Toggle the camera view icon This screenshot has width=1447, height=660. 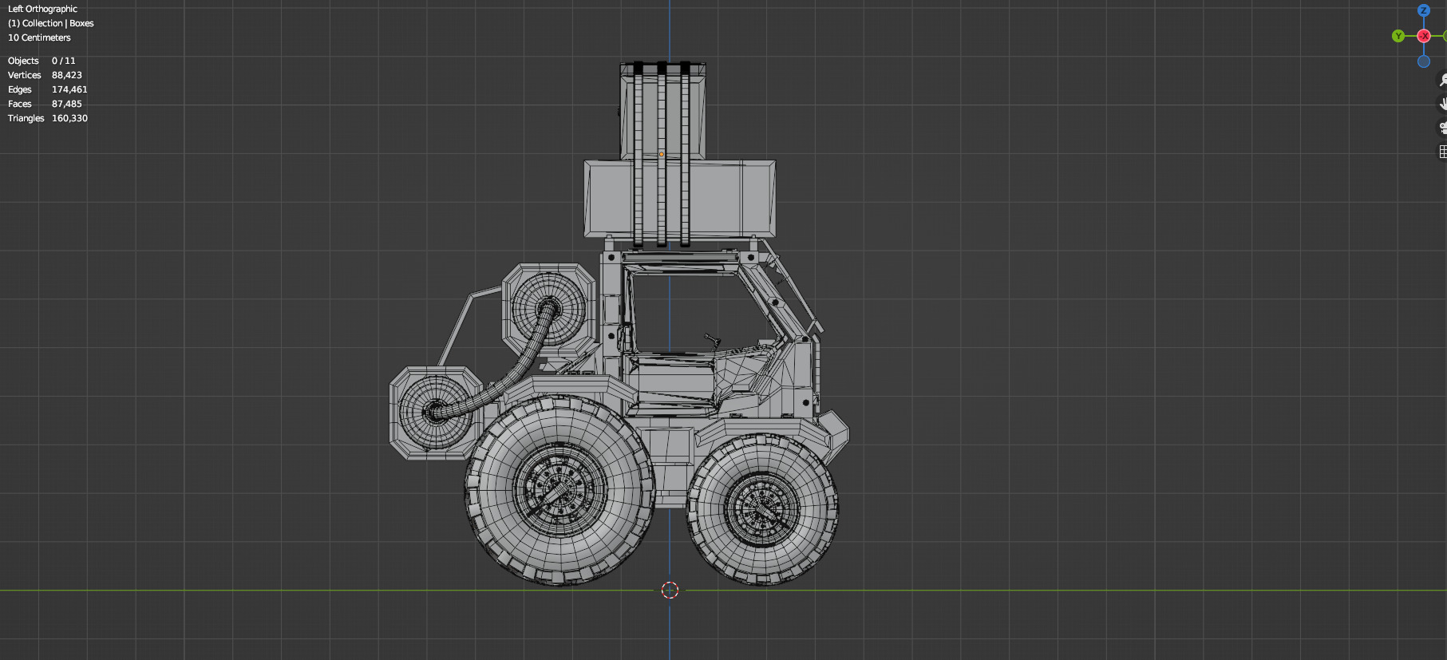tap(1442, 127)
